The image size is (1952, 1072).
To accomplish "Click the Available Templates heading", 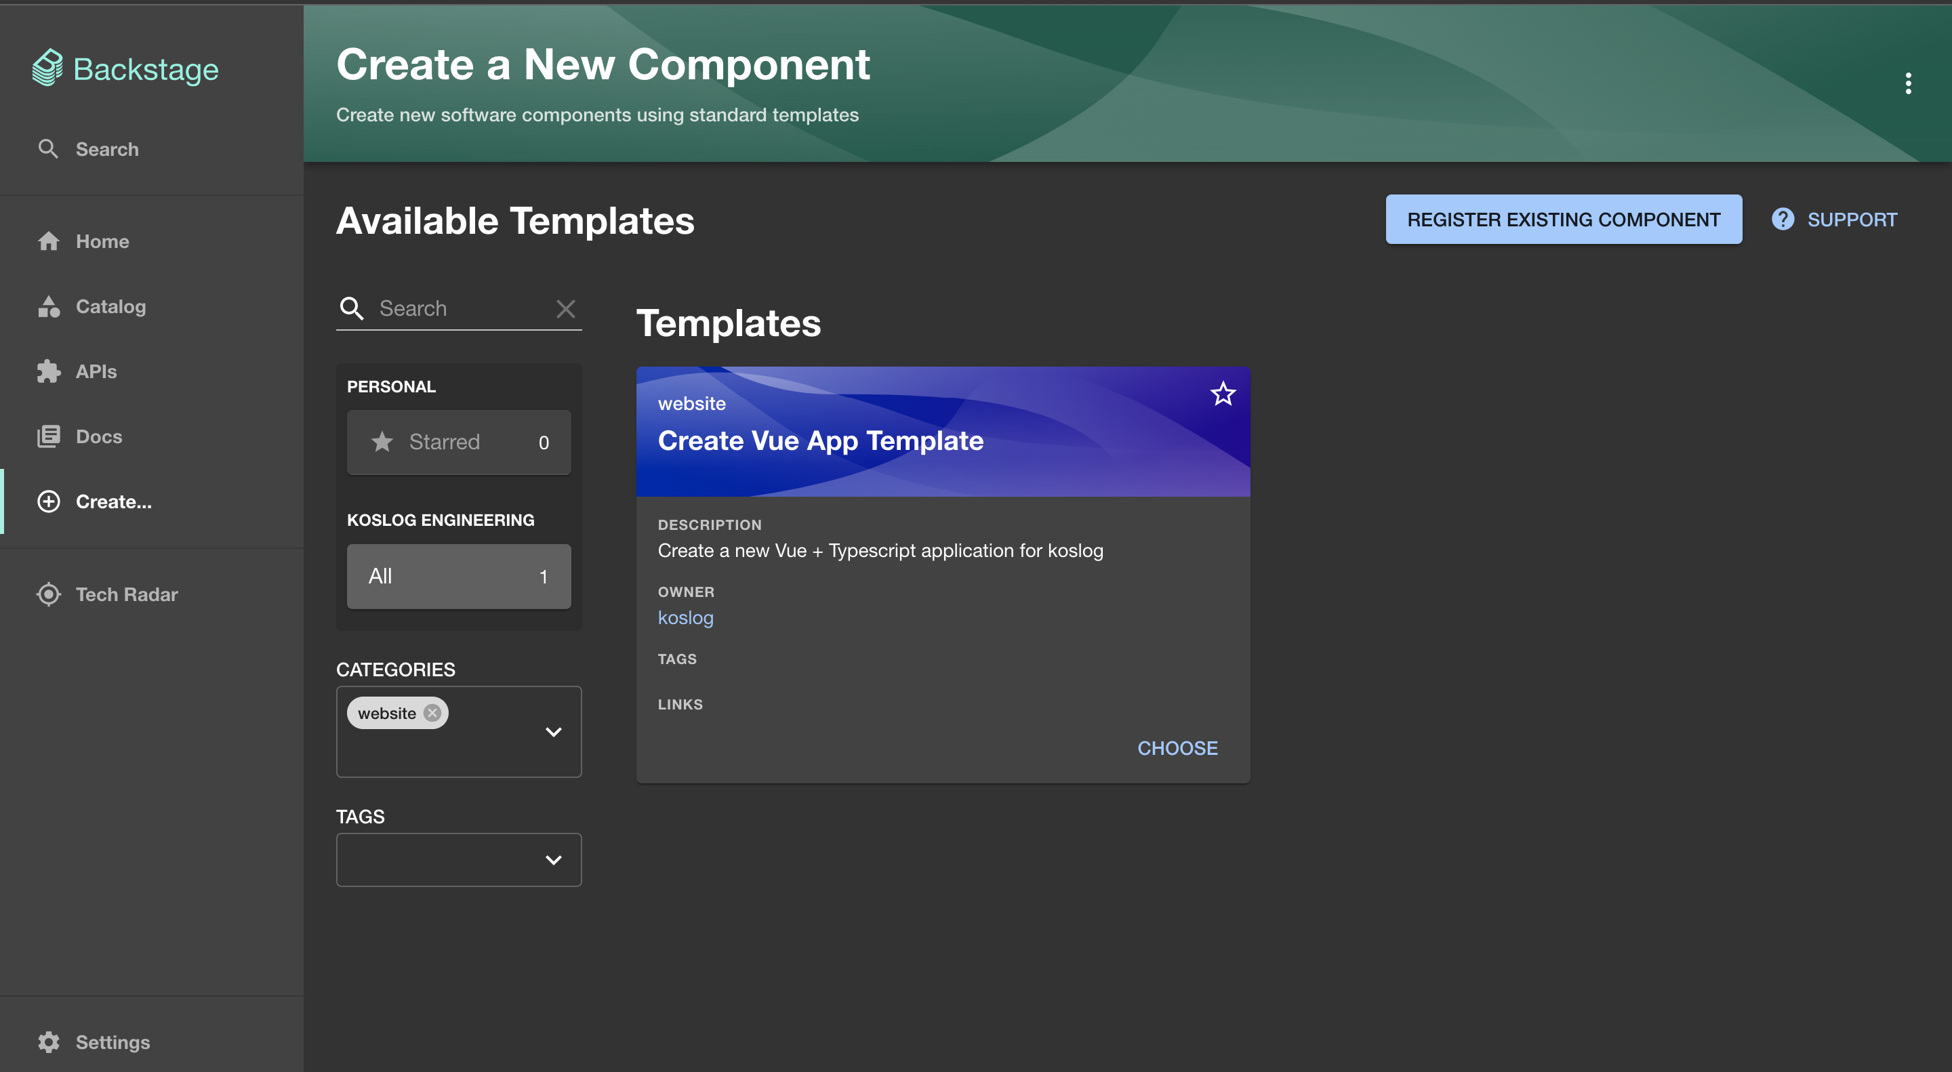I will 514,220.
